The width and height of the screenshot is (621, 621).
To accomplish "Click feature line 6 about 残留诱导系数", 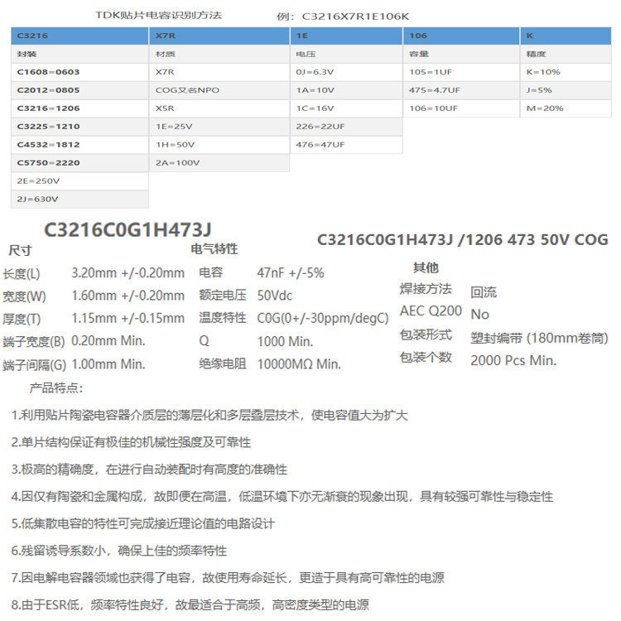I will pos(118,551).
